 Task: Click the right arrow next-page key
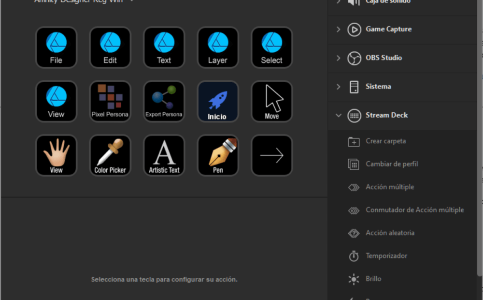point(271,155)
